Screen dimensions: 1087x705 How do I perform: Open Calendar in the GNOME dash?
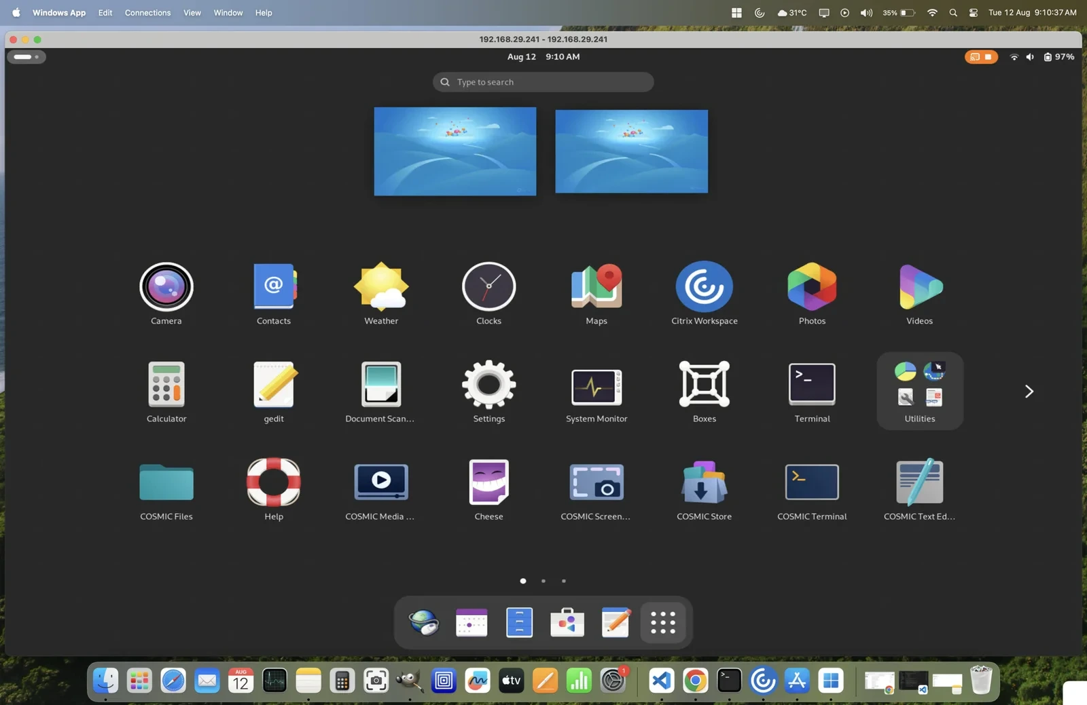click(471, 622)
